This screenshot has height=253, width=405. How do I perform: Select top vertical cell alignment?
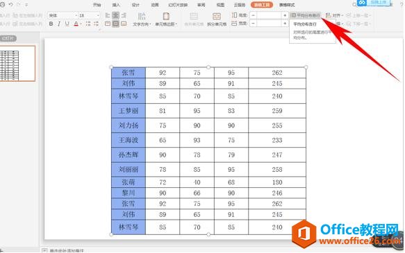click(108, 24)
